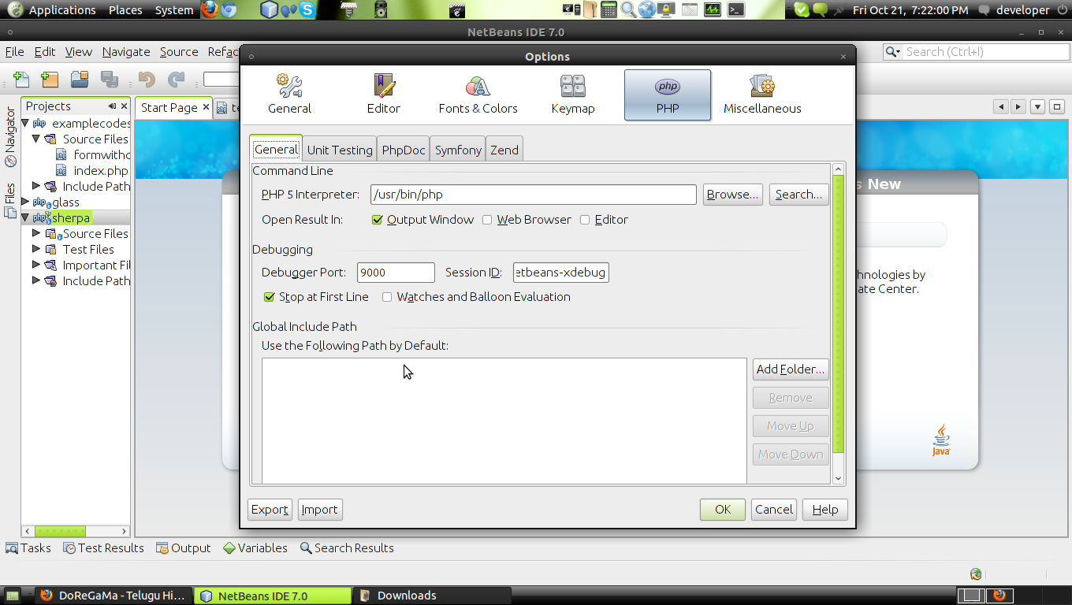
Task: Open the Search Results bottom panel
Action: point(347,548)
